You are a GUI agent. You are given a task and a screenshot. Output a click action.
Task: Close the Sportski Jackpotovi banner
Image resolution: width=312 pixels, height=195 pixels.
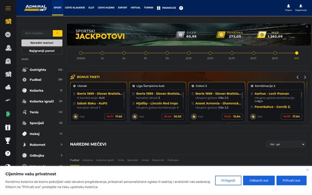tap(307, 26)
